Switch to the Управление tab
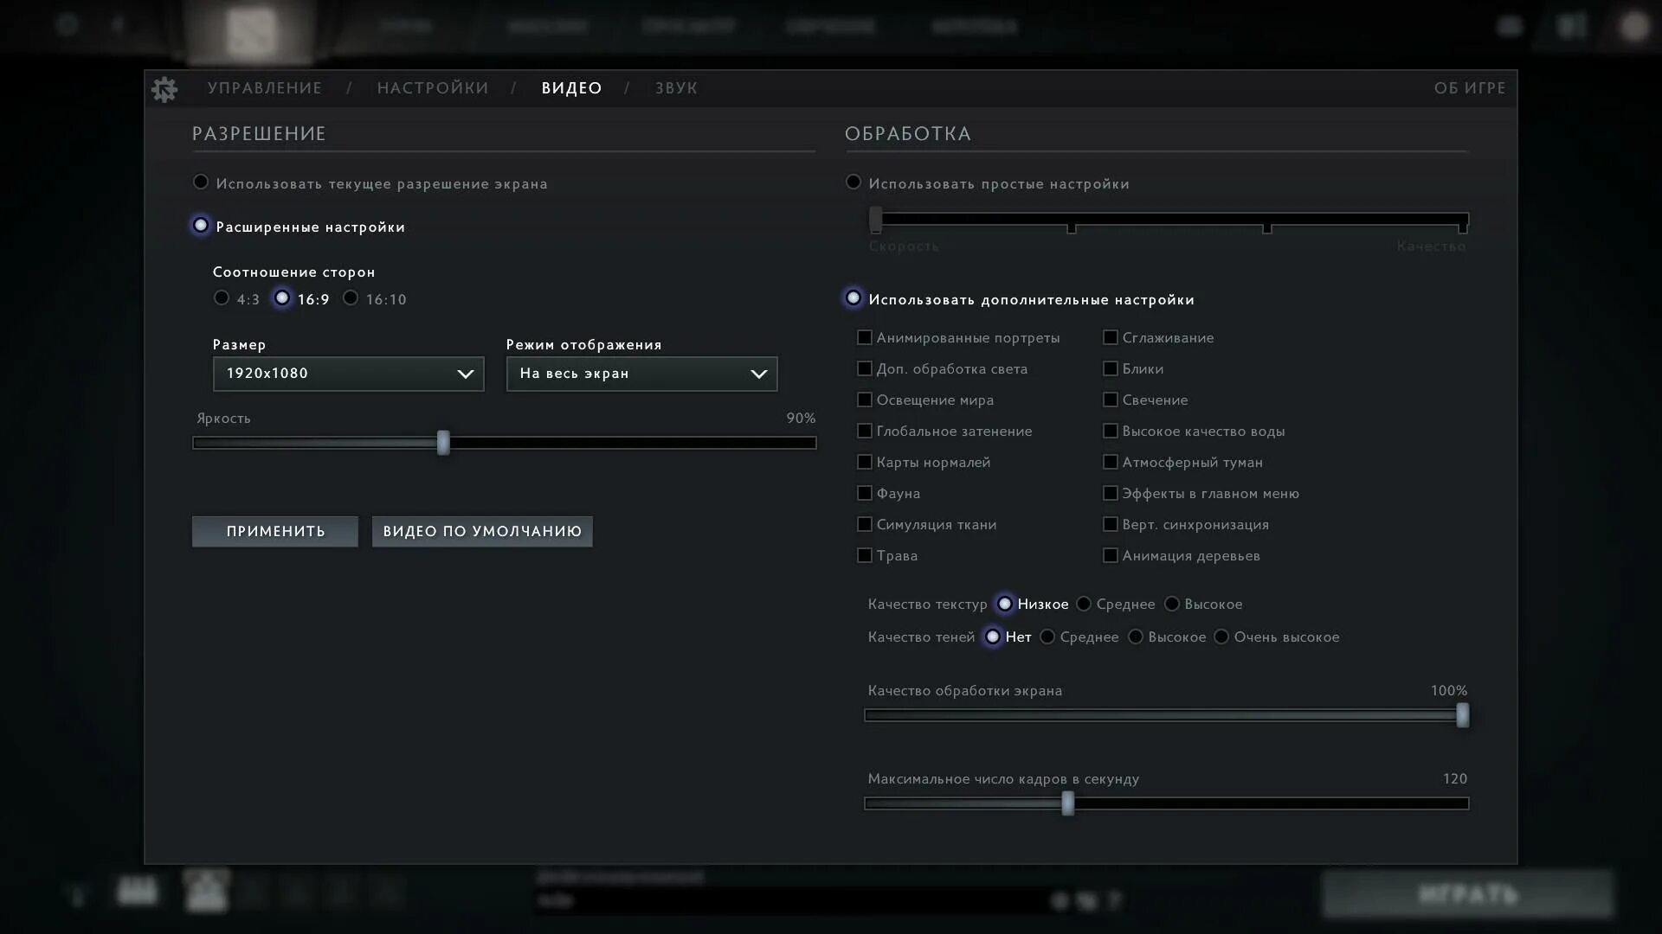The height and width of the screenshot is (934, 1662). coord(264,88)
